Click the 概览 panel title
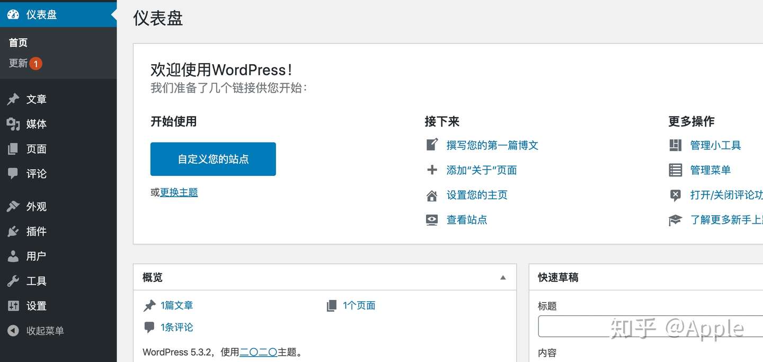 coord(153,277)
